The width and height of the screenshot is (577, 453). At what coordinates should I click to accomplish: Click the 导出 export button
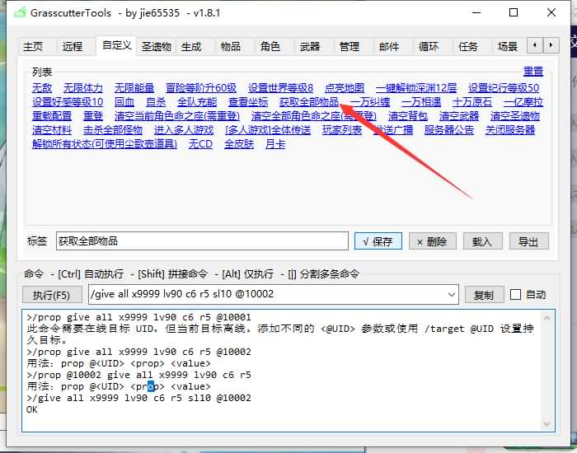pos(528,241)
